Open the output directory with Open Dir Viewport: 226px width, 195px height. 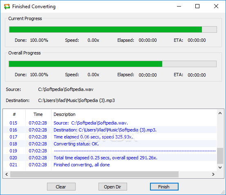click(112, 187)
